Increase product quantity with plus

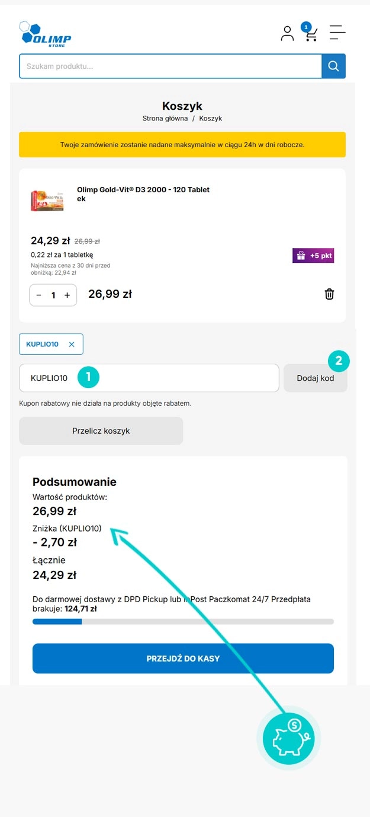67,295
